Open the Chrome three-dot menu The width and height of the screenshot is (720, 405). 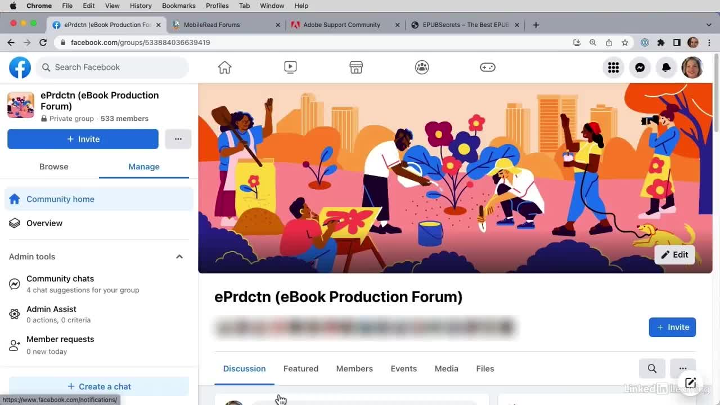[709, 43]
